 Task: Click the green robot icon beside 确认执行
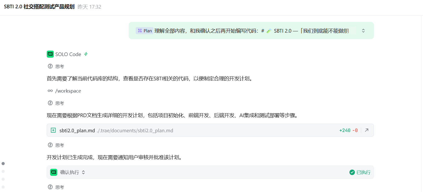(54, 172)
